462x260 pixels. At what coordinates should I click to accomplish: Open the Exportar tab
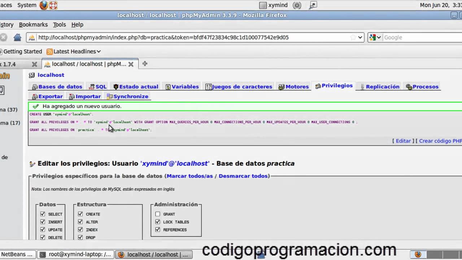pos(48,96)
